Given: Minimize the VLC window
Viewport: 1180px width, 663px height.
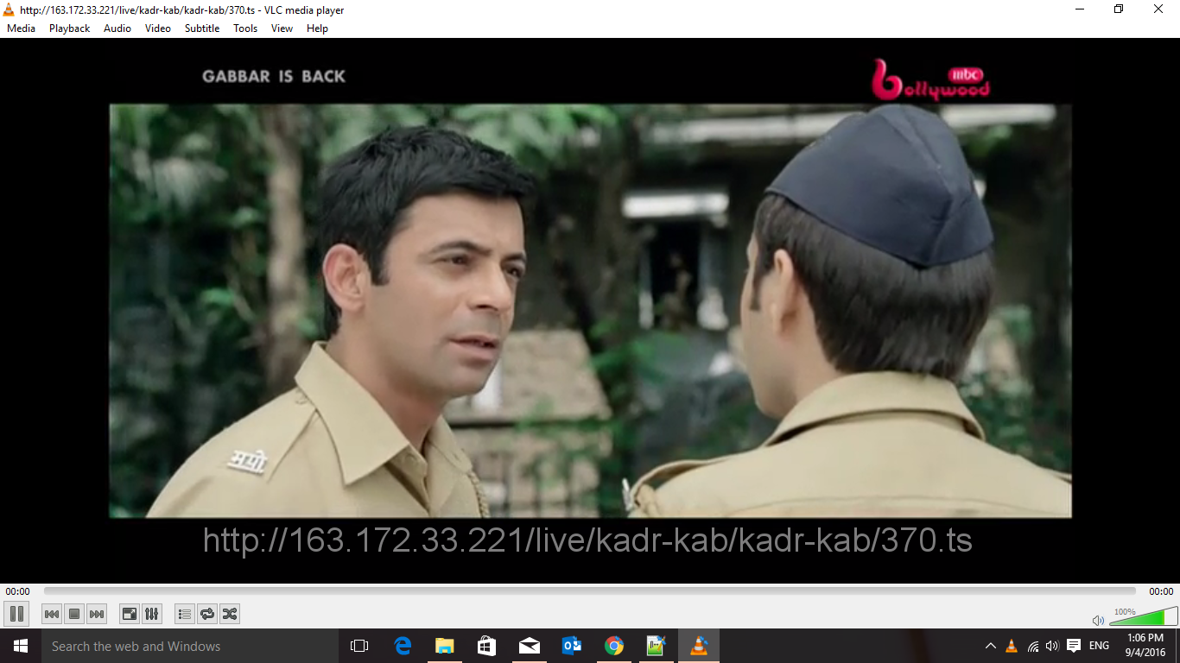Looking at the screenshot, I should 1081,9.
